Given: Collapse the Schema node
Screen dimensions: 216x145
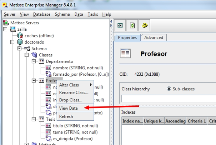Looking at the screenshot, I should click(x=19, y=48).
